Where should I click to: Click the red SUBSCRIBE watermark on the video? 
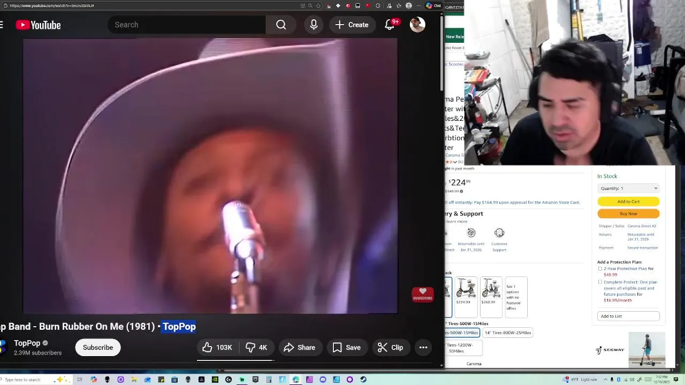click(x=423, y=295)
